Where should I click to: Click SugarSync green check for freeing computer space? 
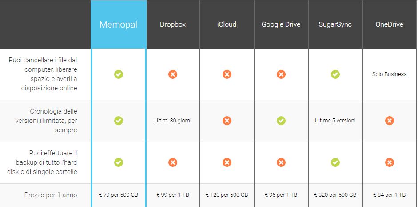point(335,74)
